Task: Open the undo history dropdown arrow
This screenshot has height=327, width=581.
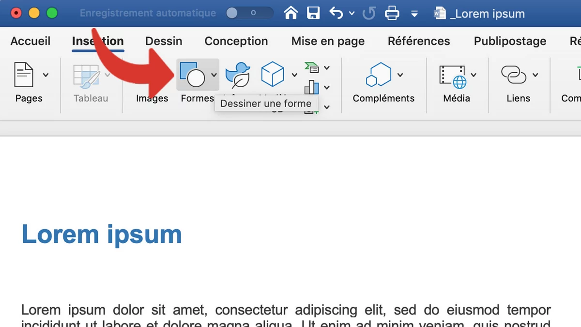Action: coord(352,14)
